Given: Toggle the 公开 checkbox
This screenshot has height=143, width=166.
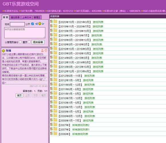Looking at the screenshot, I should pos(33,24).
